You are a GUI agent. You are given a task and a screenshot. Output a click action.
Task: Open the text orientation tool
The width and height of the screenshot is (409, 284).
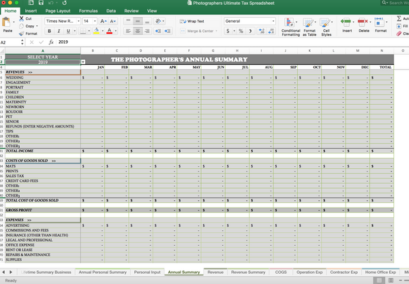coord(158,21)
